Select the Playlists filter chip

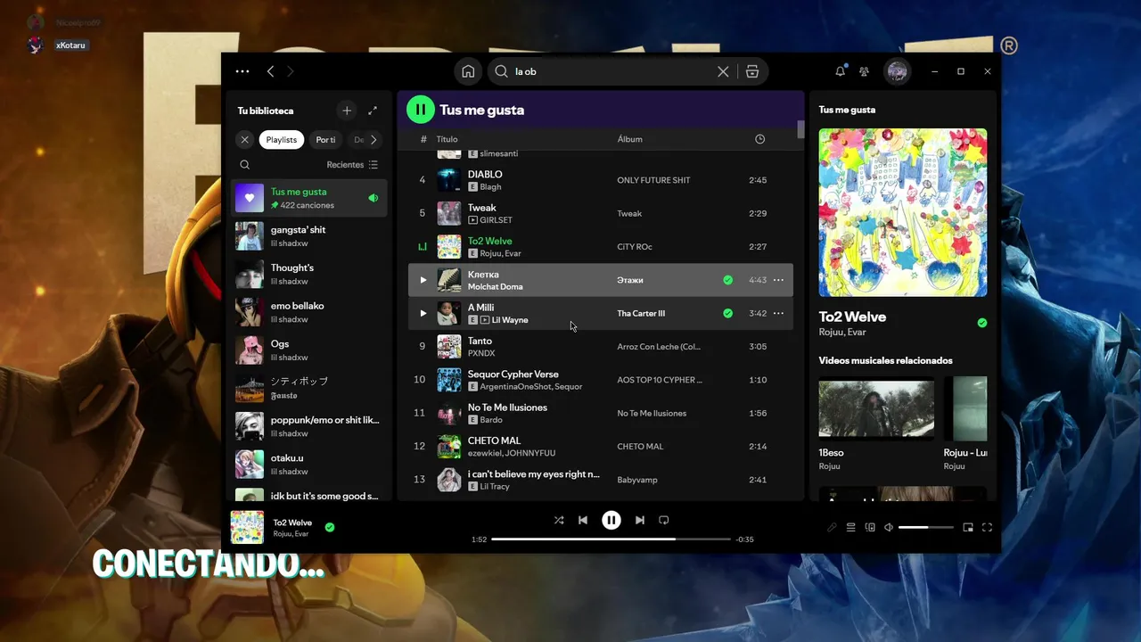pos(282,140)
